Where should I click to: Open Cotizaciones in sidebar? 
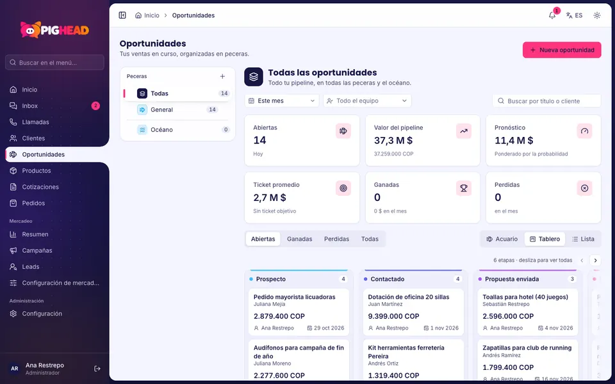click(55, 187)
